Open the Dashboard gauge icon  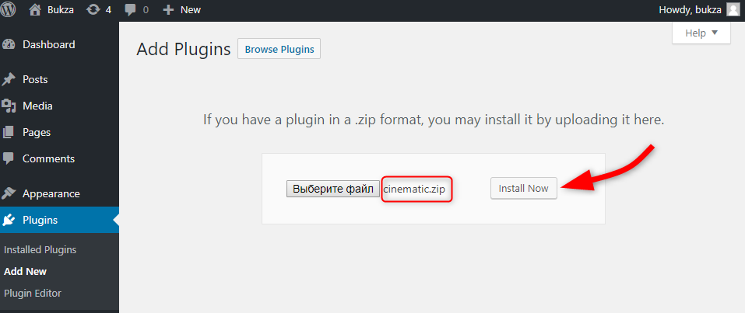[9, 44]
